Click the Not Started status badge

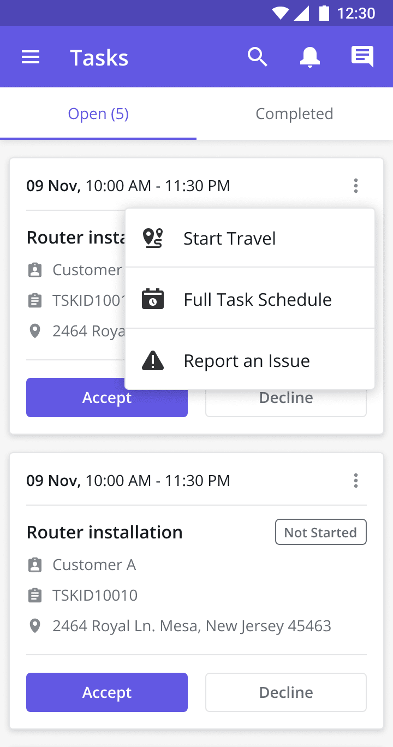click(x=321, y=532)
